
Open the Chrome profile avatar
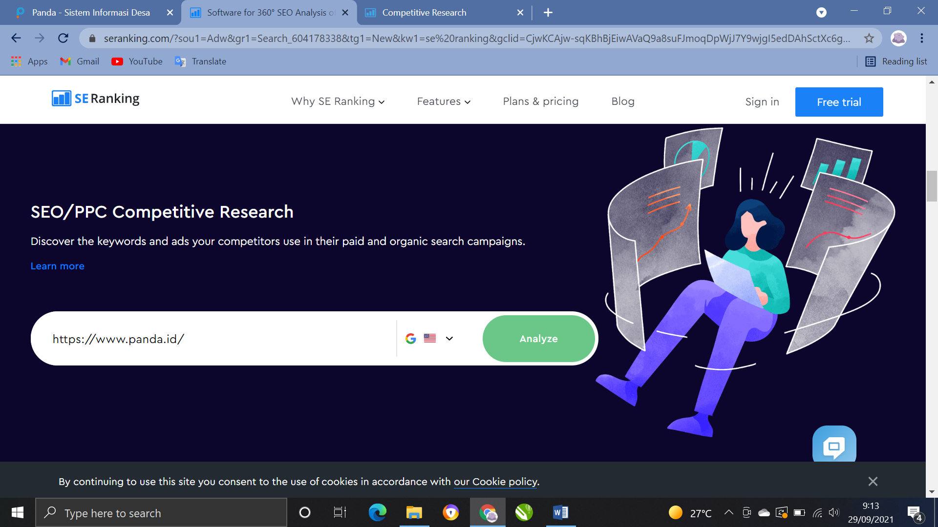pyautogui.click(x=898, y=38)
